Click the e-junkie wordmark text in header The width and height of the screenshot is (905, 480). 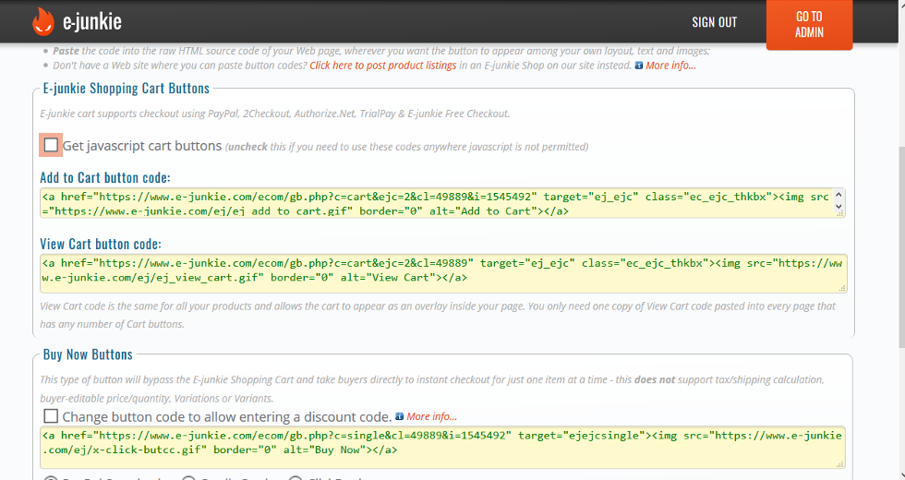(x=92, y=21)
